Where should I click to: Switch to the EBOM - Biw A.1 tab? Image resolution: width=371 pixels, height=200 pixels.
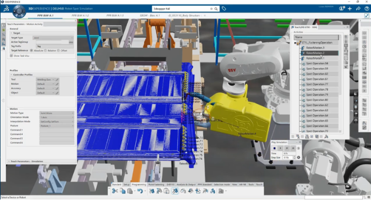click(x=150, y=15)
